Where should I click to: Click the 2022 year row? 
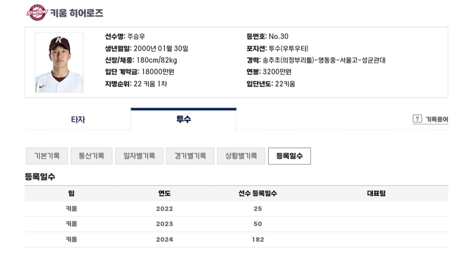(x=236, y=209)
